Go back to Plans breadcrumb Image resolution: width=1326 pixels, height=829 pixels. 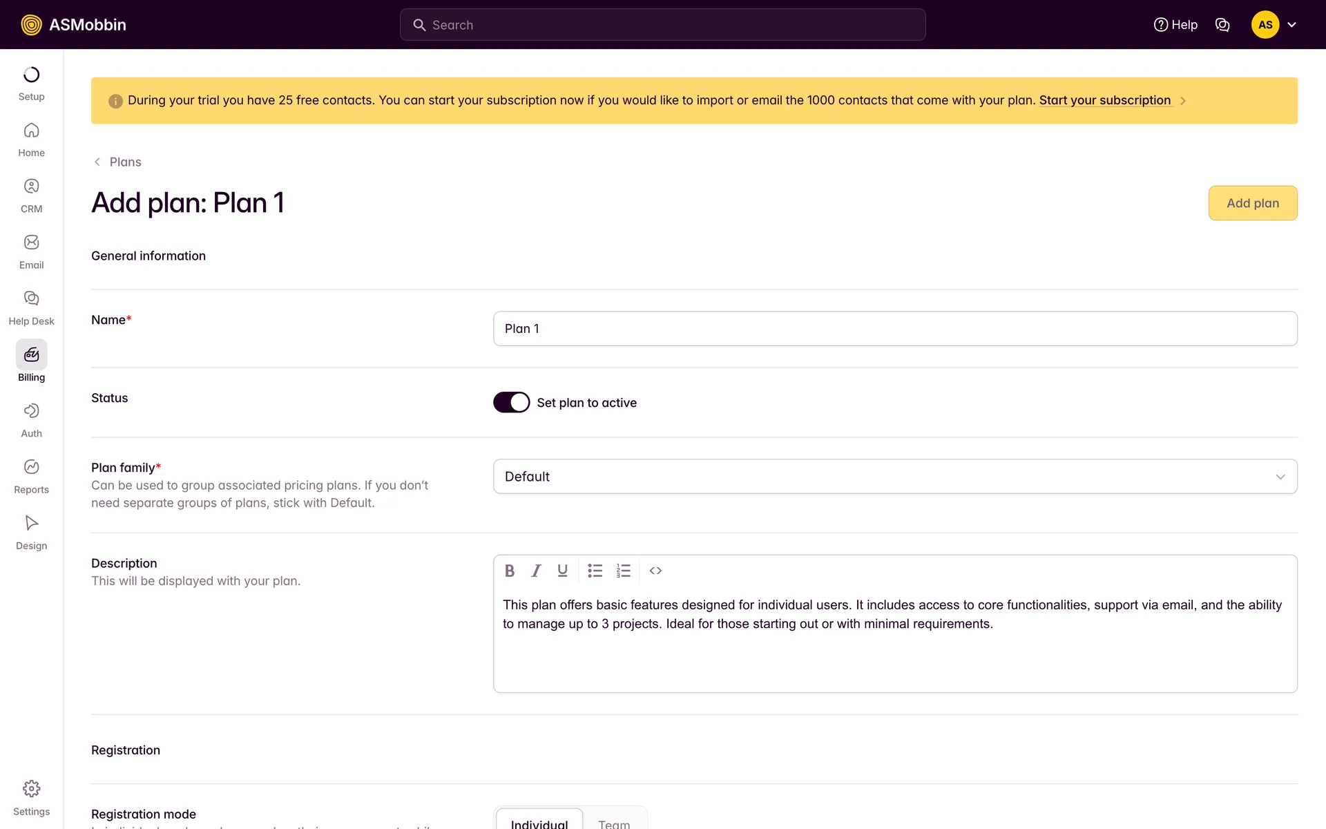[124, 162]
